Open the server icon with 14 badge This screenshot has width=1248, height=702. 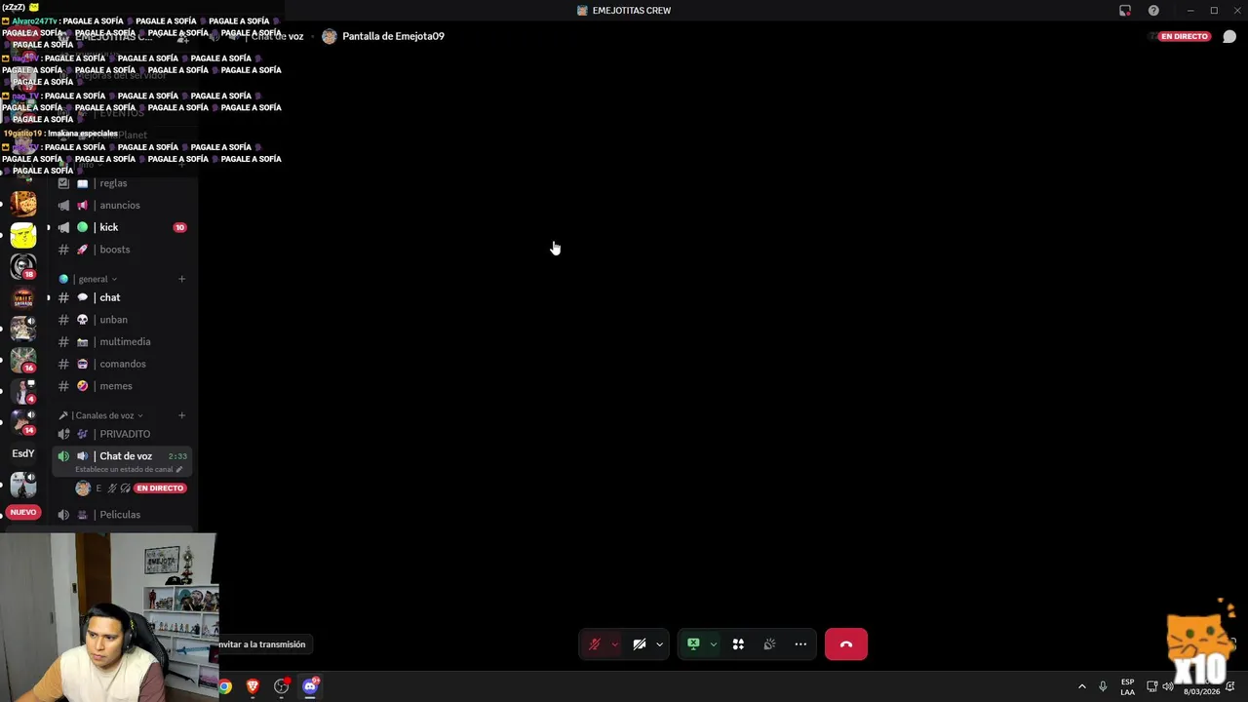pyautogui.click(x=23, y=421)
